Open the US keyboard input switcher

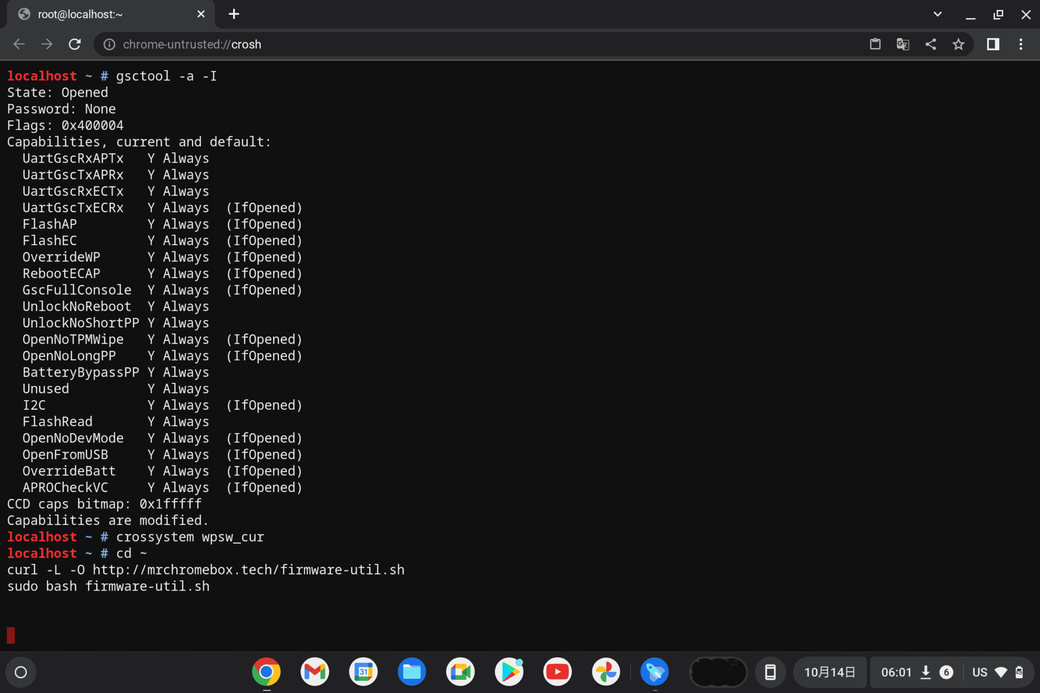coord(979,672)
